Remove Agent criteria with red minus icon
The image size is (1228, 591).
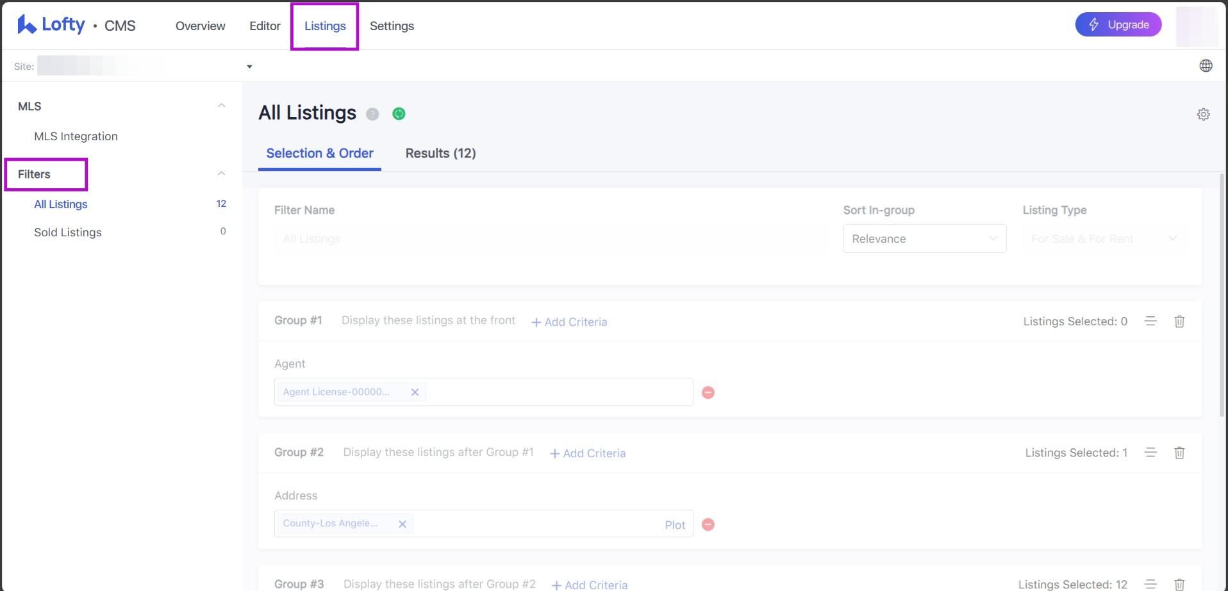(x=708, y=393)
